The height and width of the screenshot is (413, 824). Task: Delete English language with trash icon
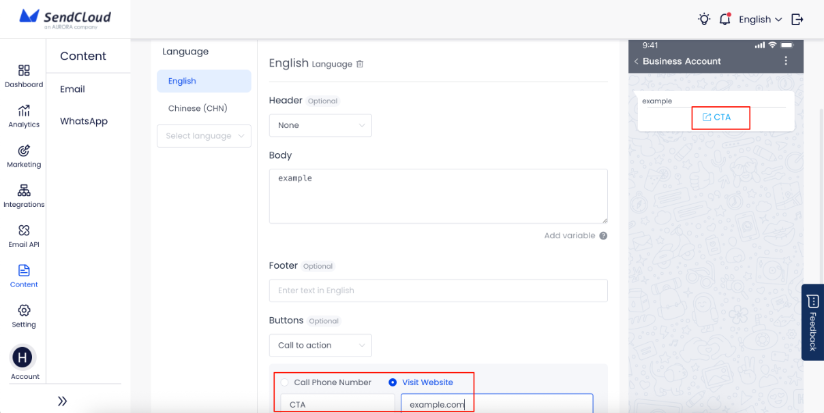tap(360, 64)
